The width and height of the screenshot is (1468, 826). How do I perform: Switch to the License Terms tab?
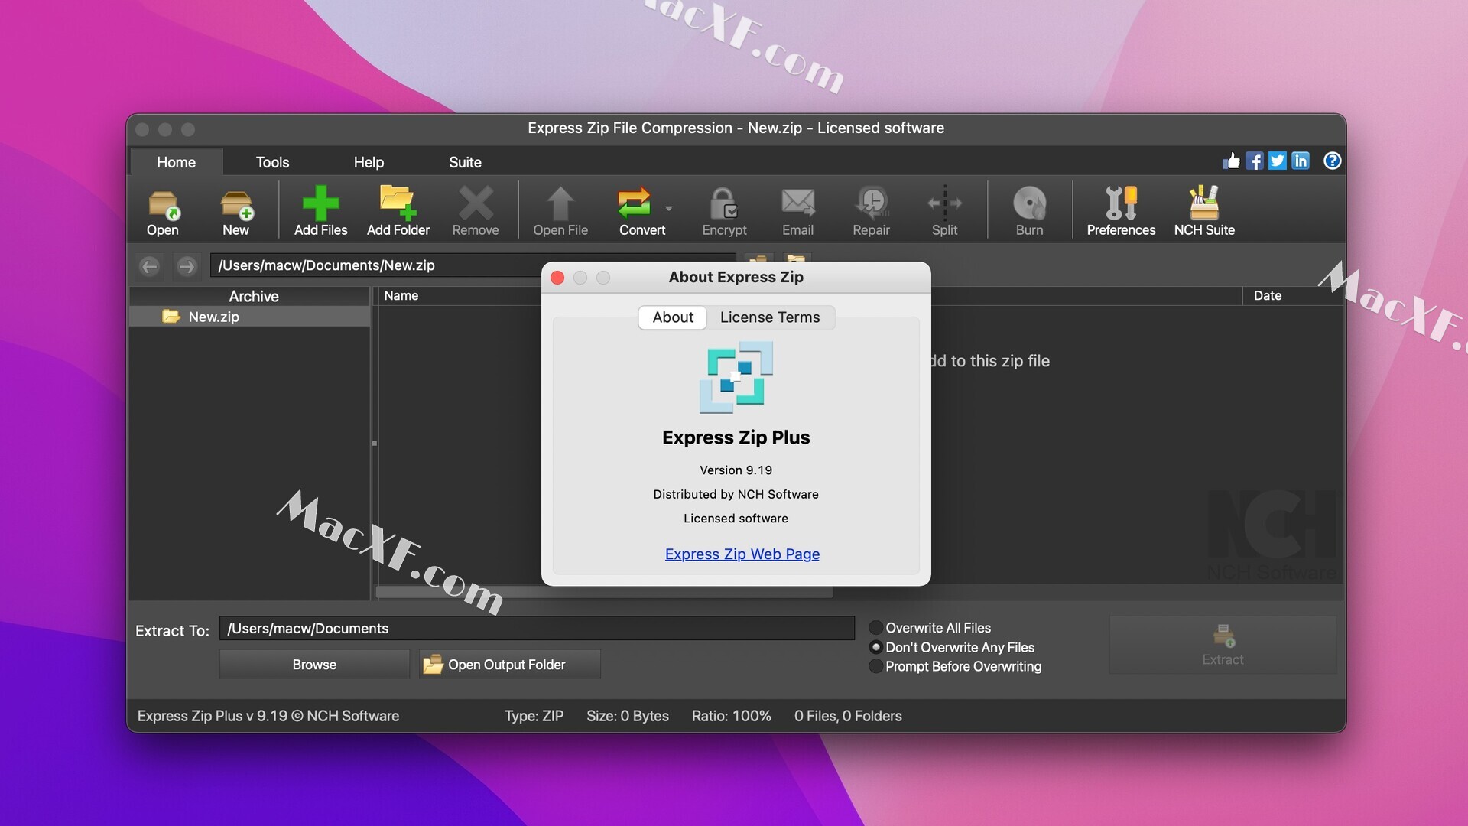pyautogui.click(x=770, y=317)
